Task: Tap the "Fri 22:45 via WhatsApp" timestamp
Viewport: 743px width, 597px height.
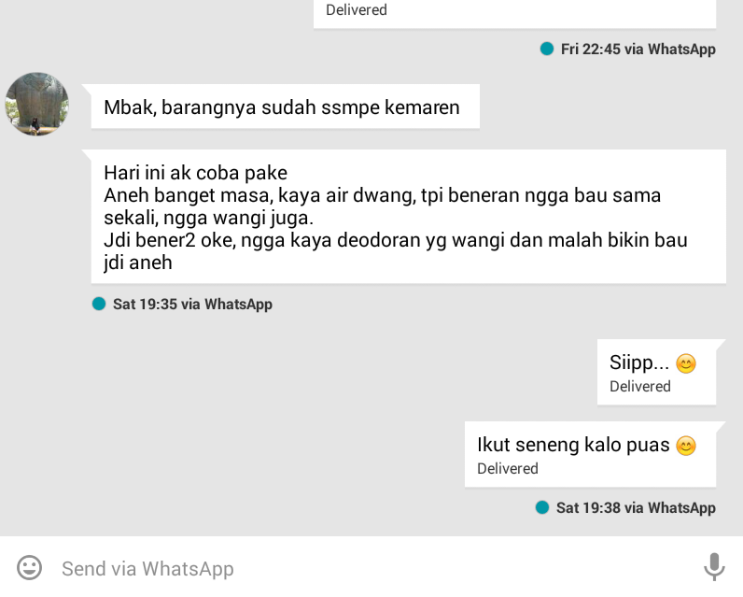Action: (x=638, y=49)
